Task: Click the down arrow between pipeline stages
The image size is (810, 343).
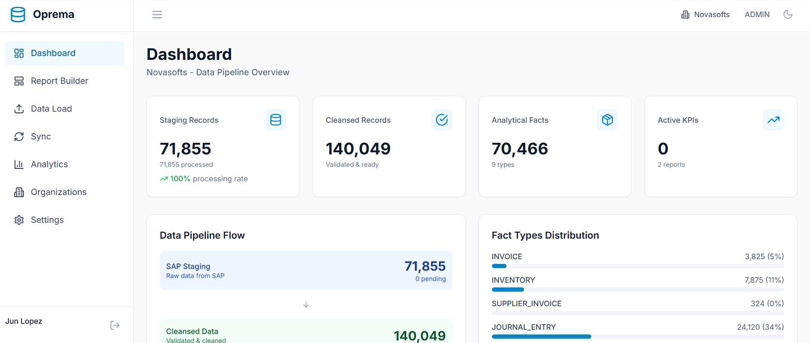Action: 306,305
